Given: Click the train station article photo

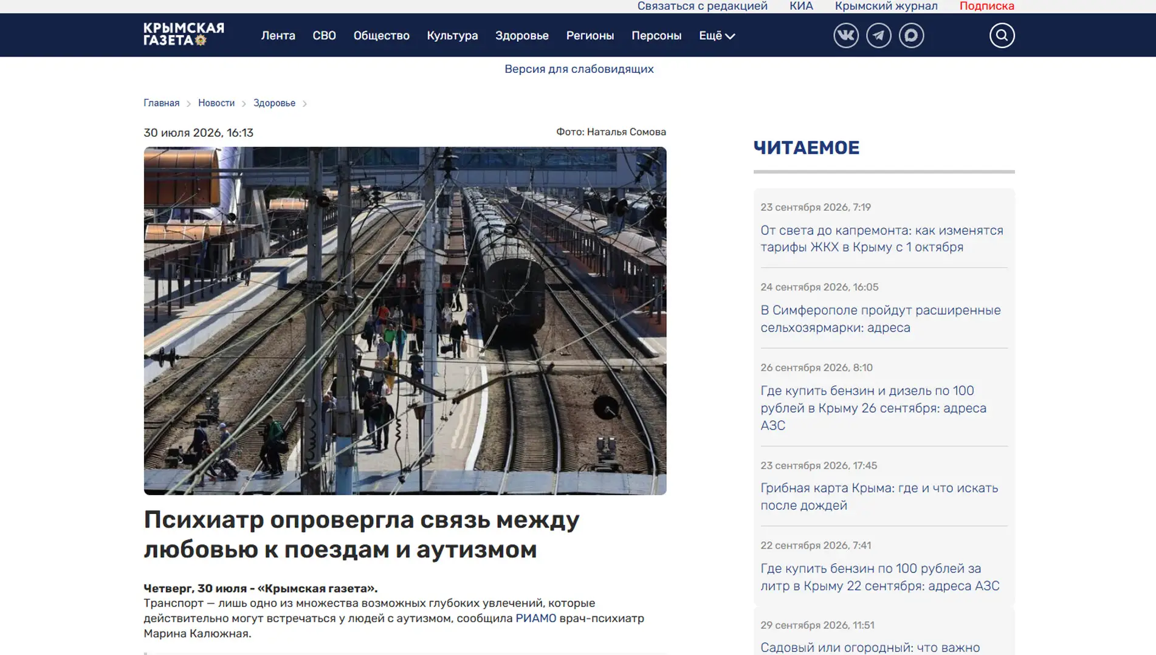Looking at the screenshot, I should tap(405, 321).
